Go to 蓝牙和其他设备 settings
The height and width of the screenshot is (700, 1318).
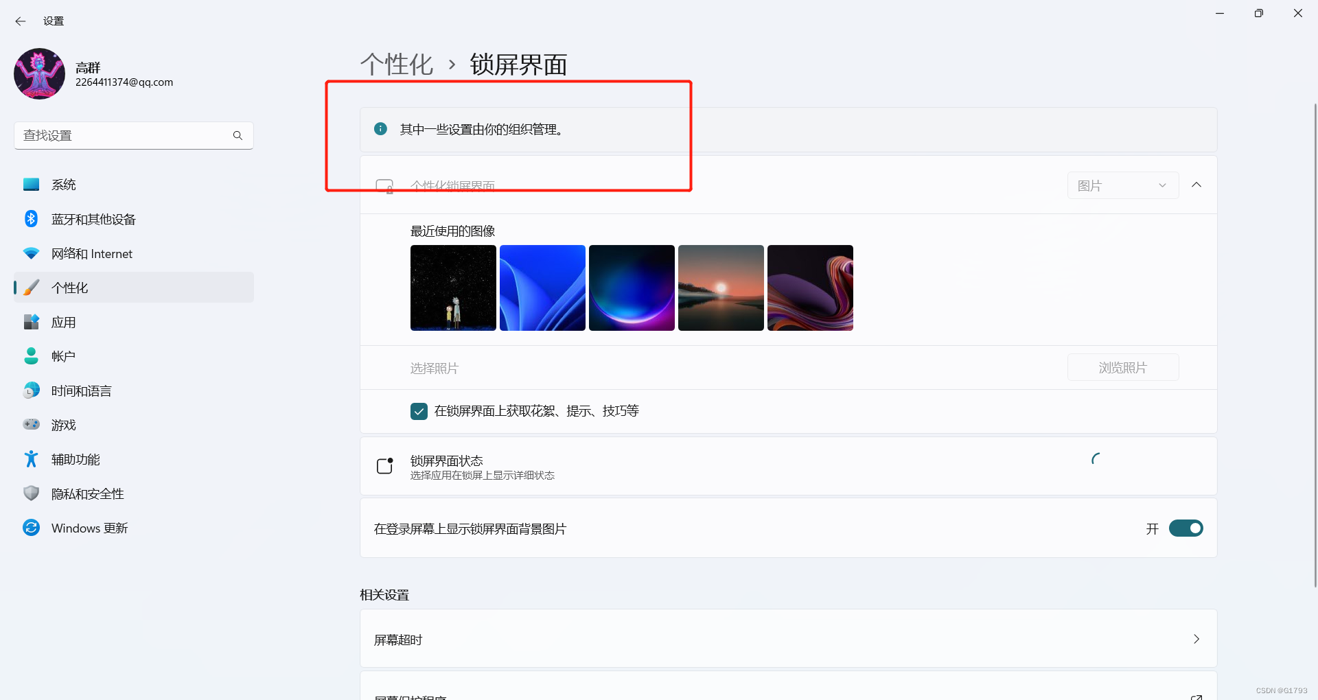coord(134,219)
